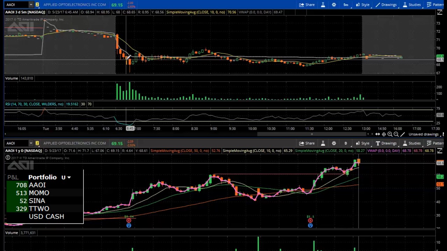Click Share in the upper chart toolbar
This screenshot has width=447, height=251.
tap(307, 5)
